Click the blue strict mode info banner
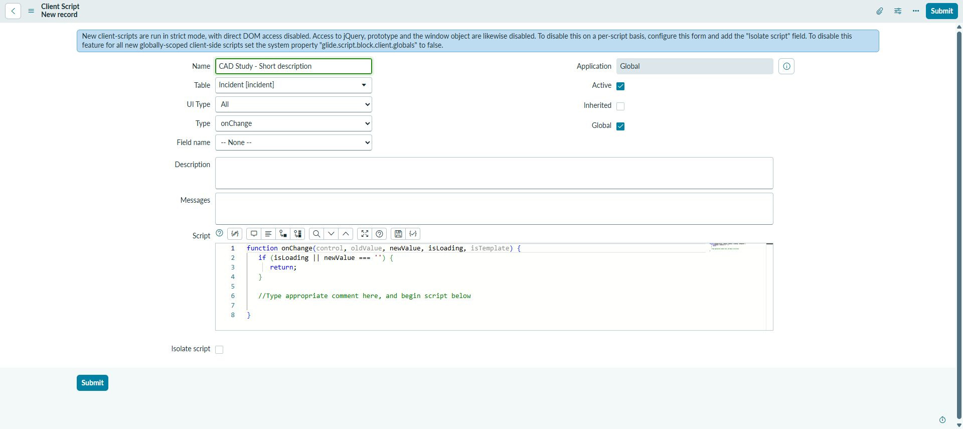The height and width of the screenshot is (429, 963). pos(477,41)
